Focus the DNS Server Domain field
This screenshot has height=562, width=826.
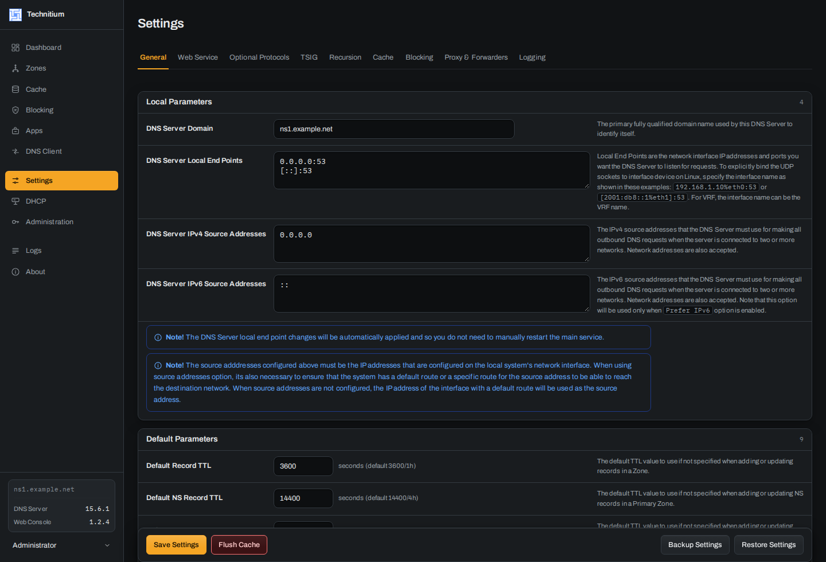[x=394, y=129]
